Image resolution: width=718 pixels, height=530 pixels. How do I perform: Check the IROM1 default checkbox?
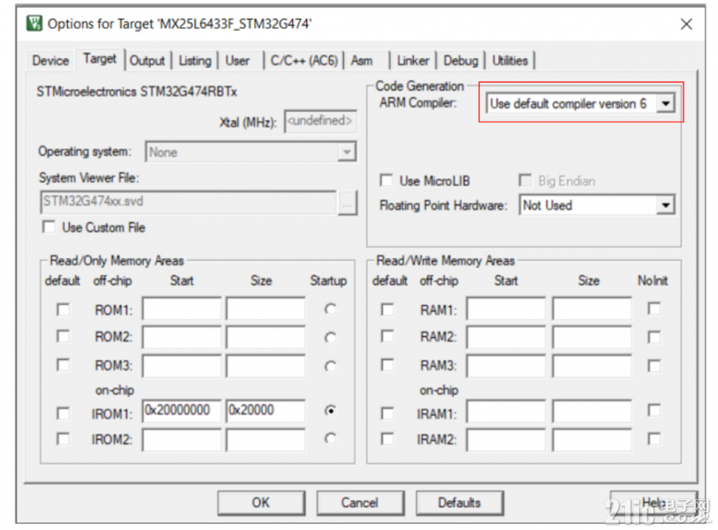[63, 413]
